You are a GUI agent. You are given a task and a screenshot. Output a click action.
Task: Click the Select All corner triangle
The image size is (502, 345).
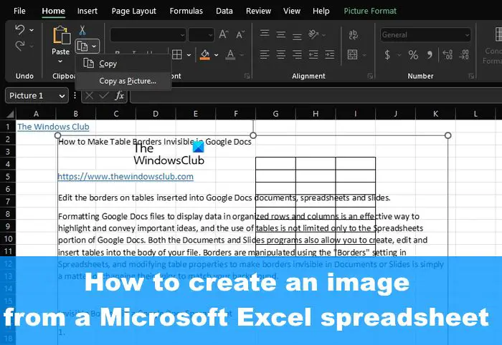click(10, 114)
